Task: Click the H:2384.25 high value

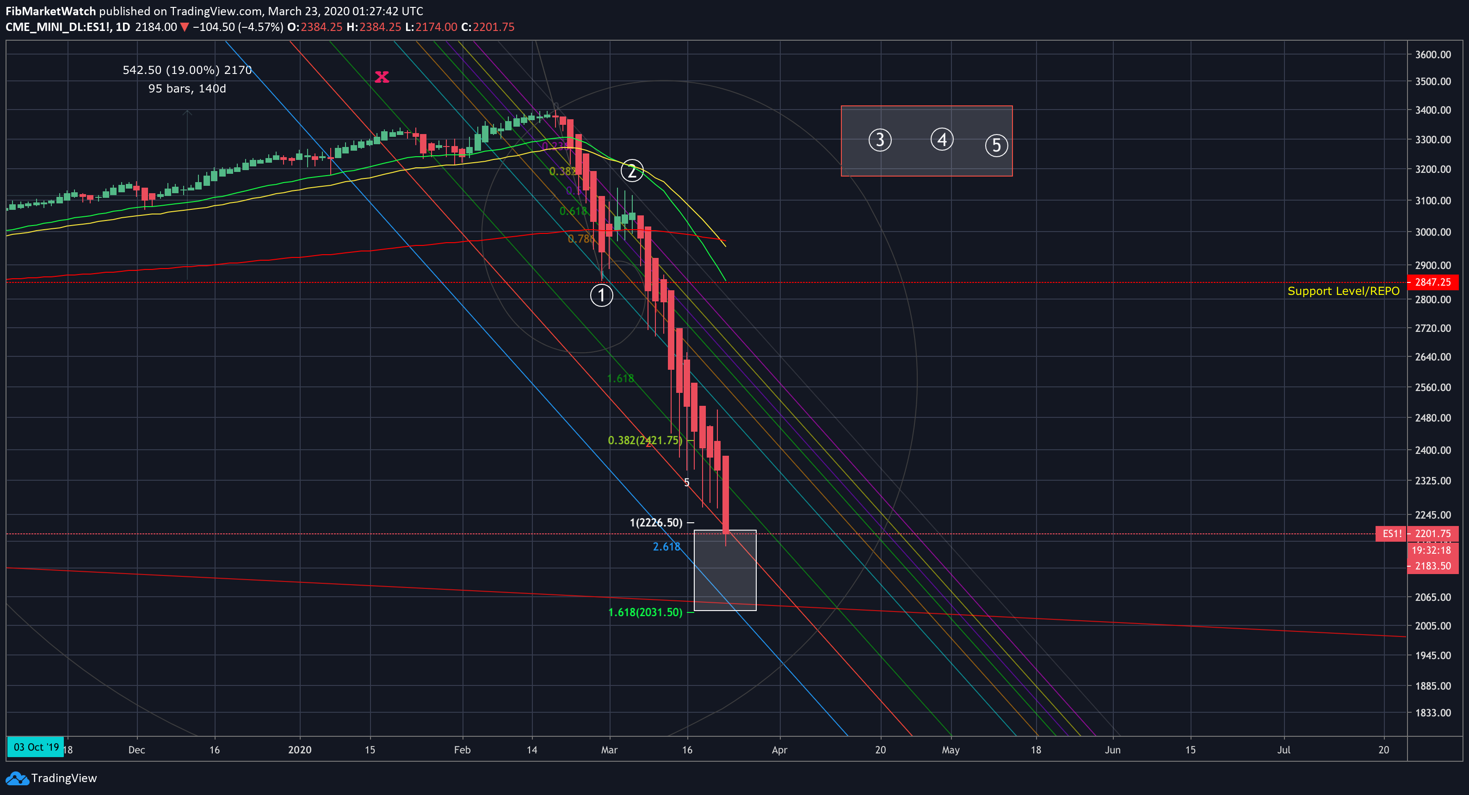Action: tap(374, 27)
